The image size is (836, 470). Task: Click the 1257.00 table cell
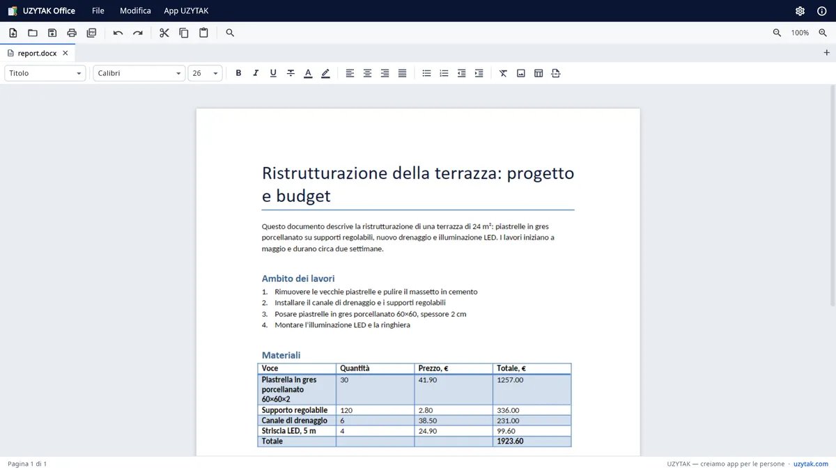(532, 390)
